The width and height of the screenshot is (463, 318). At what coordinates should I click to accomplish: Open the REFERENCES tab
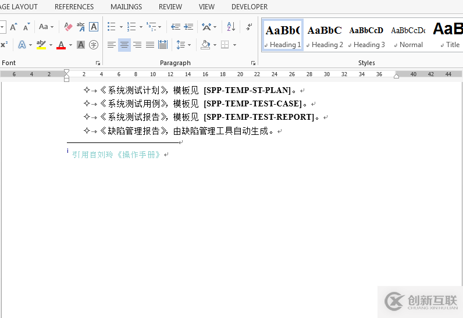tap(74, 7)
